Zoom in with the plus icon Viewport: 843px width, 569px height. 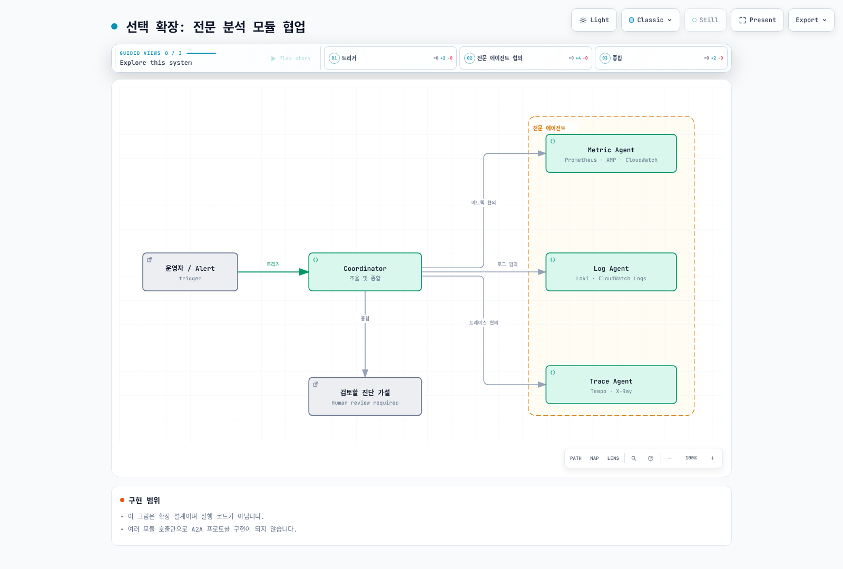click(x=712, y=458)
